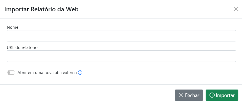Image resolution: width=242 pixels, height=105 pixels.
Task: Click the blue info icon beside the toggle
Action: coord(80,73)
